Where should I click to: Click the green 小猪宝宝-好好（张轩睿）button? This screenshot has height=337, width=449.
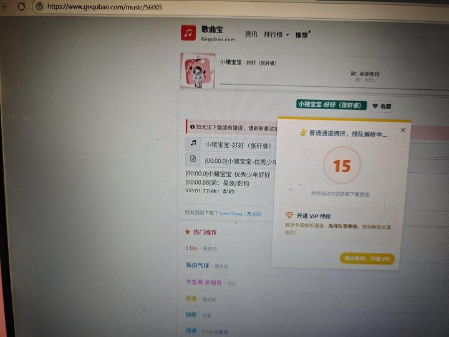pyautogui.click(x=331, y=105)
